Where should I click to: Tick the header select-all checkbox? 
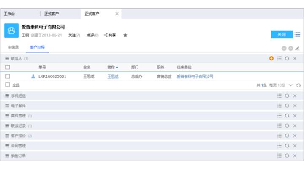coord(8,67)
